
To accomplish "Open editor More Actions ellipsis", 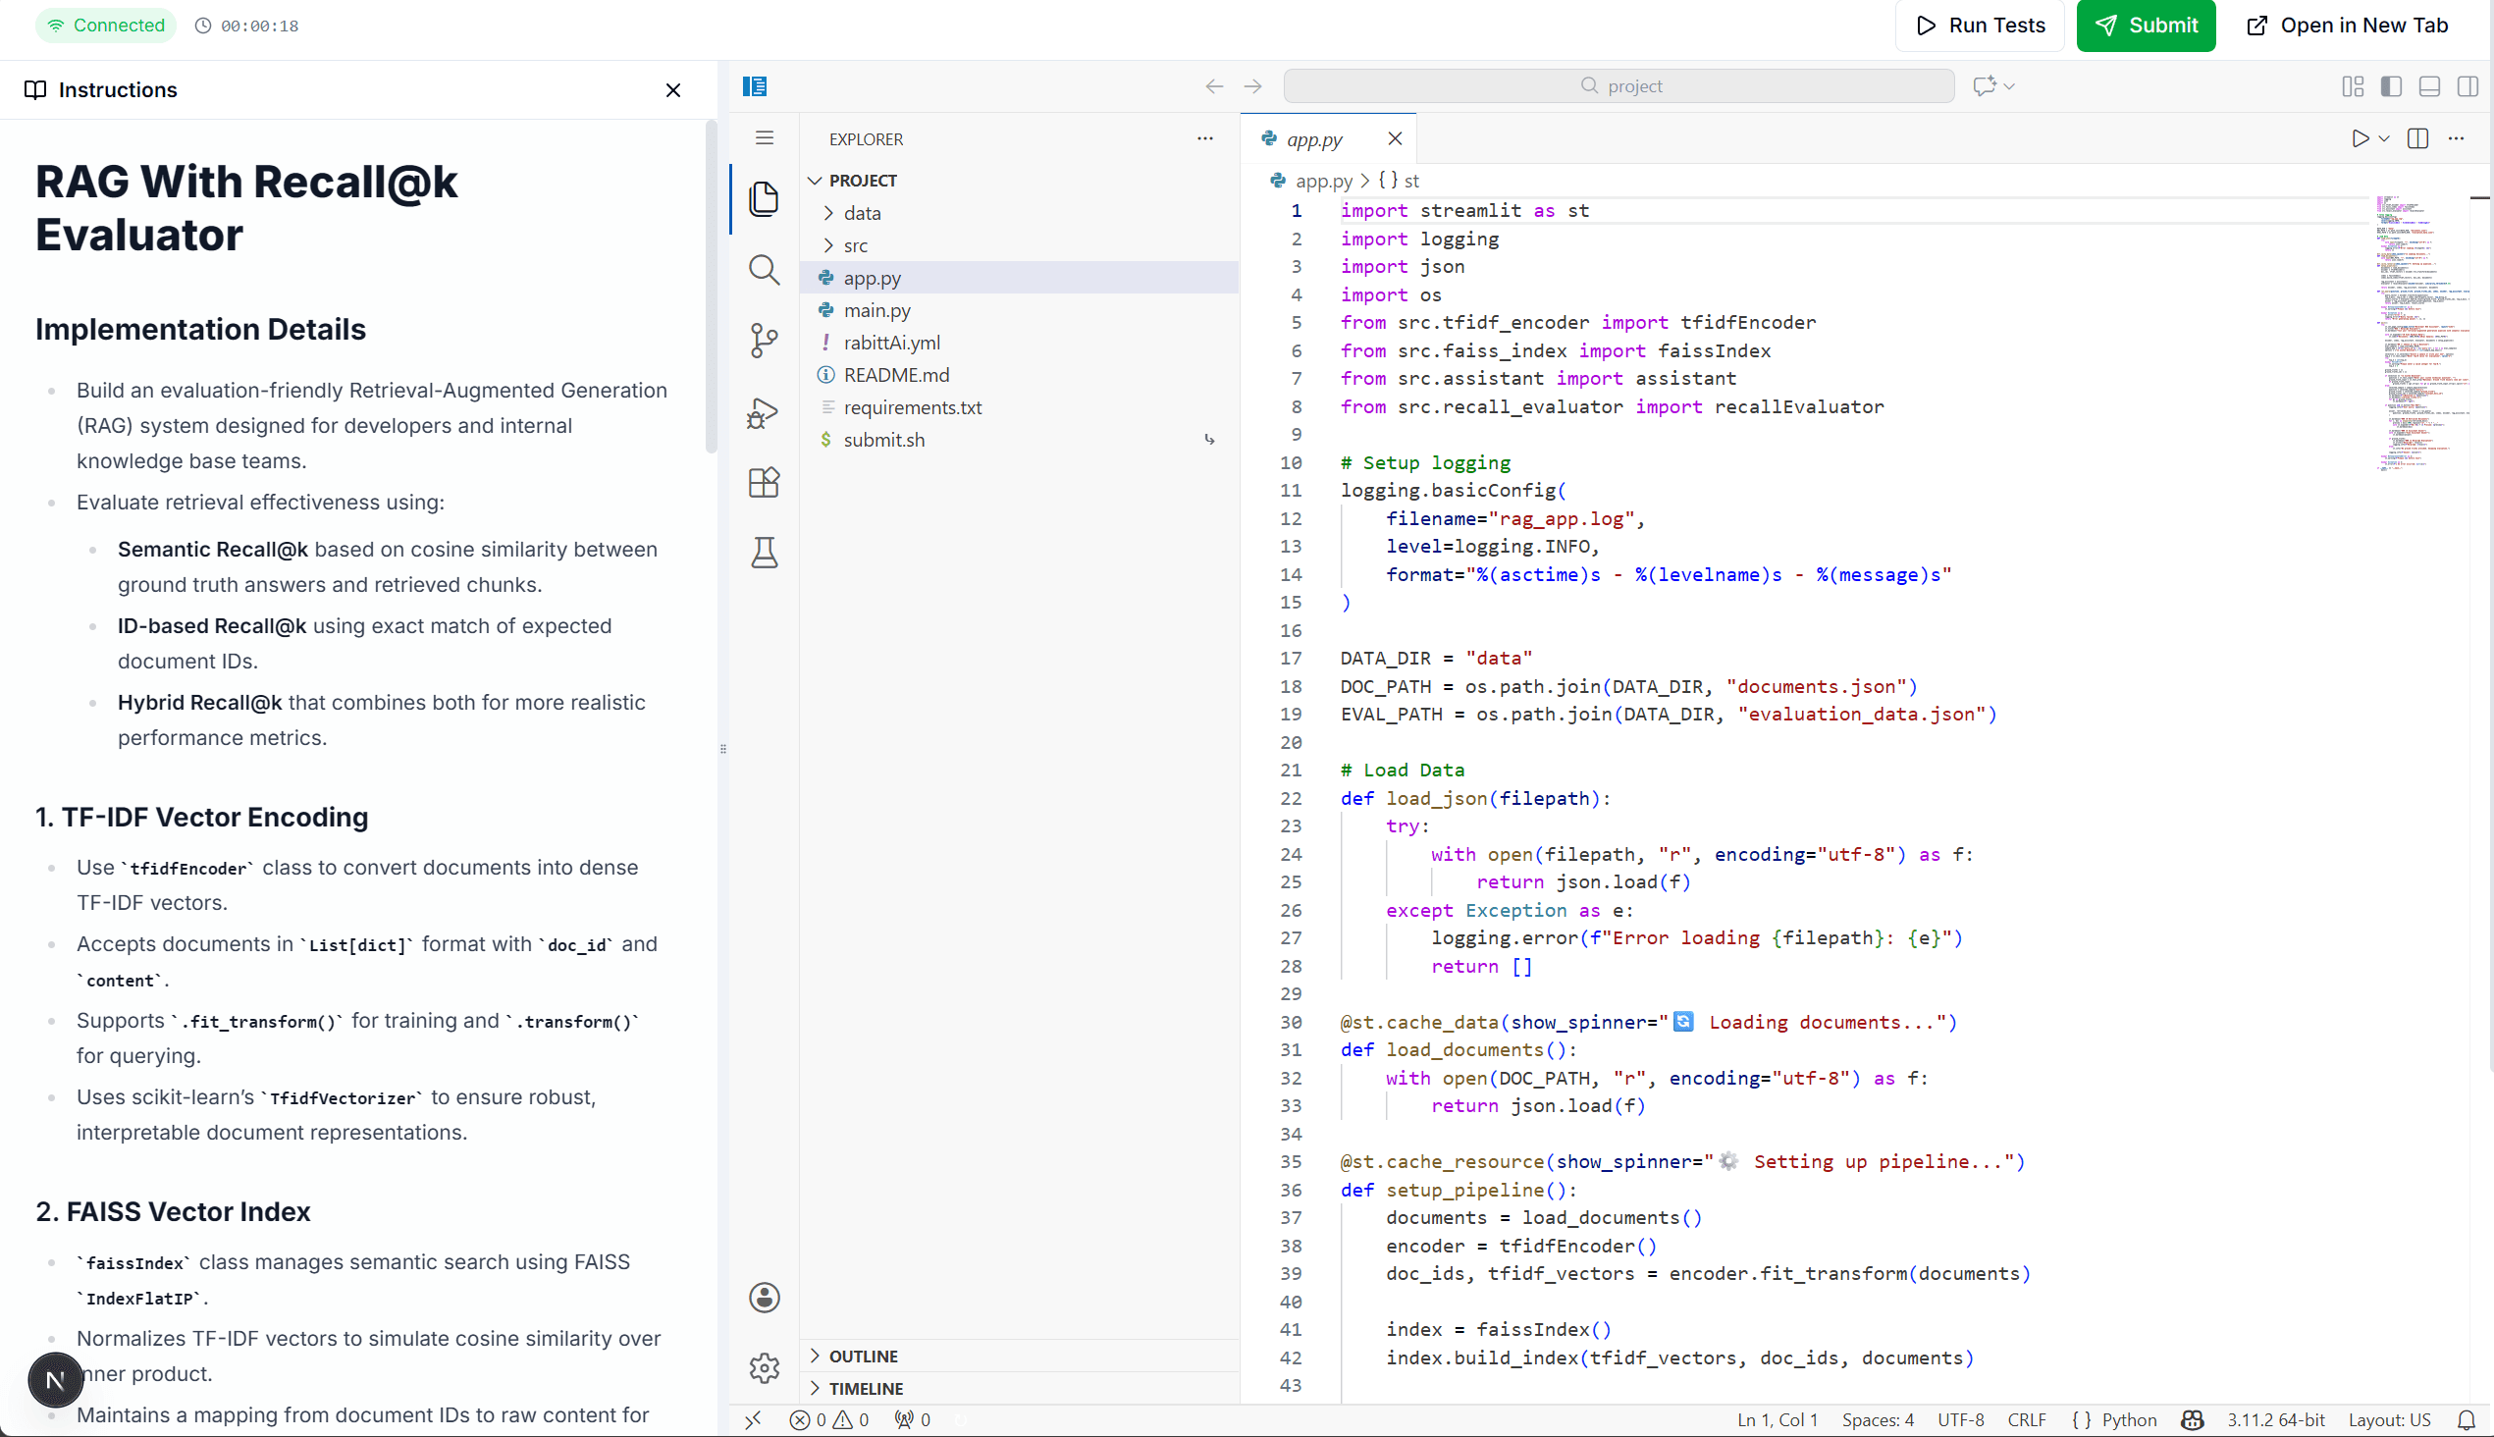I will tap(2457, 139).
